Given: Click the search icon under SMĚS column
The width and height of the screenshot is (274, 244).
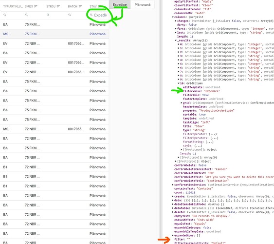Looking at the screenshot, I should [26, 15].
